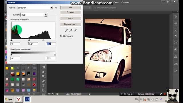
Task: Pick the white point eyedropper in Levels
Action: point(75,31)
